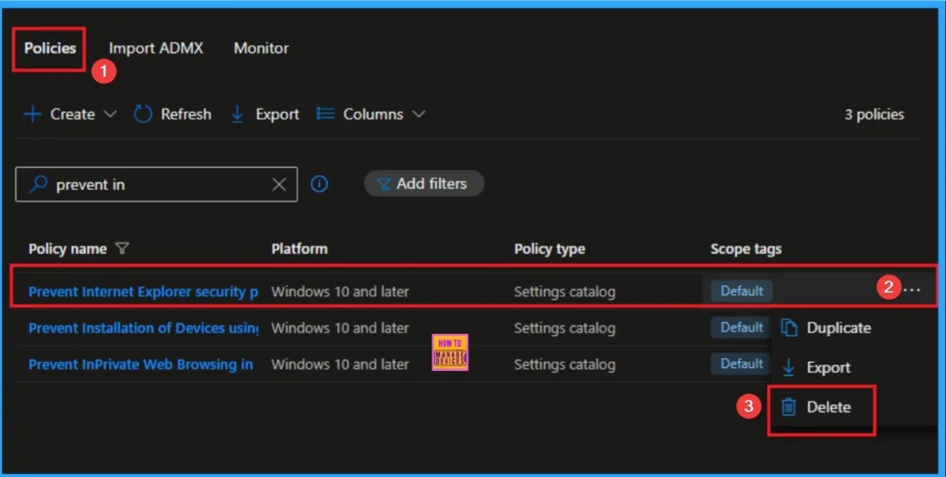946x477 pixels.
Task: Click the Policy type column header
Action: coord(550,249)
